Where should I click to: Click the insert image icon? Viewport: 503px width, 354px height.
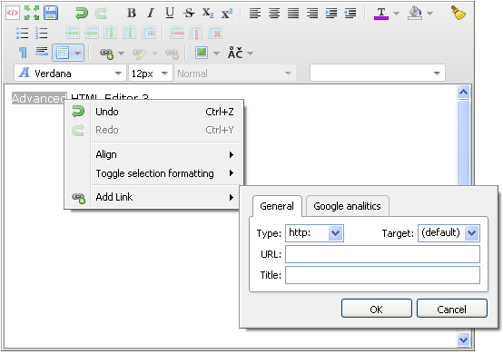point(202,53)
